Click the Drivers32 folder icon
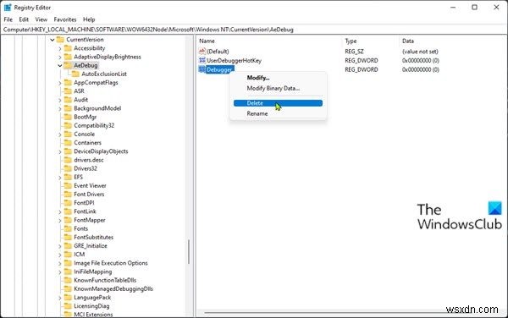508x318 pixels. pos(68,168)
